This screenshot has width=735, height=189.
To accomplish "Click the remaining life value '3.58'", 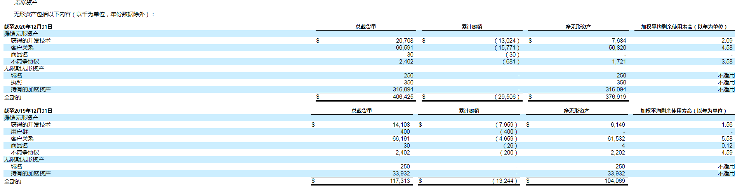I will [727, 62].
